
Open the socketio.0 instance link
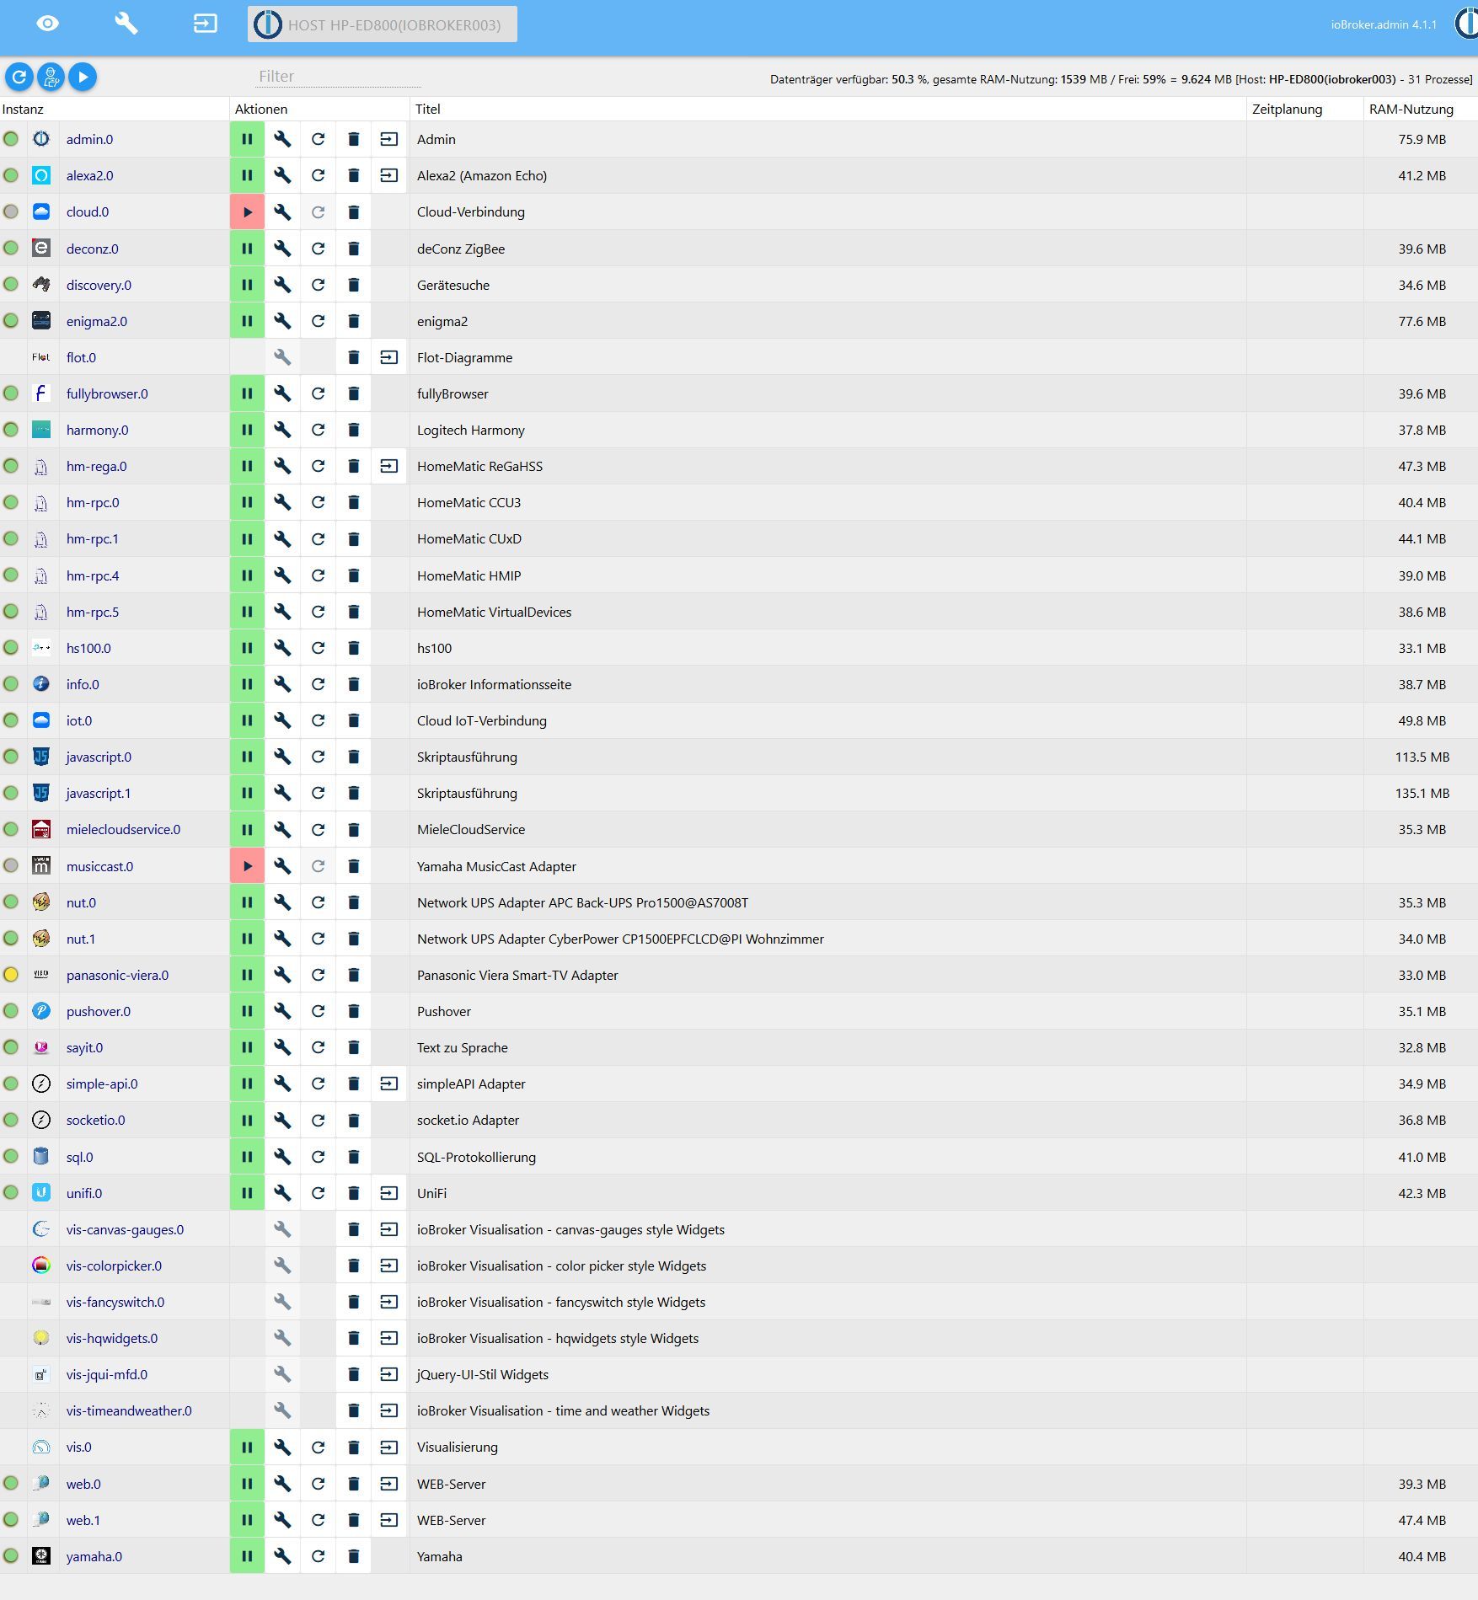[x=95, y=1120]
